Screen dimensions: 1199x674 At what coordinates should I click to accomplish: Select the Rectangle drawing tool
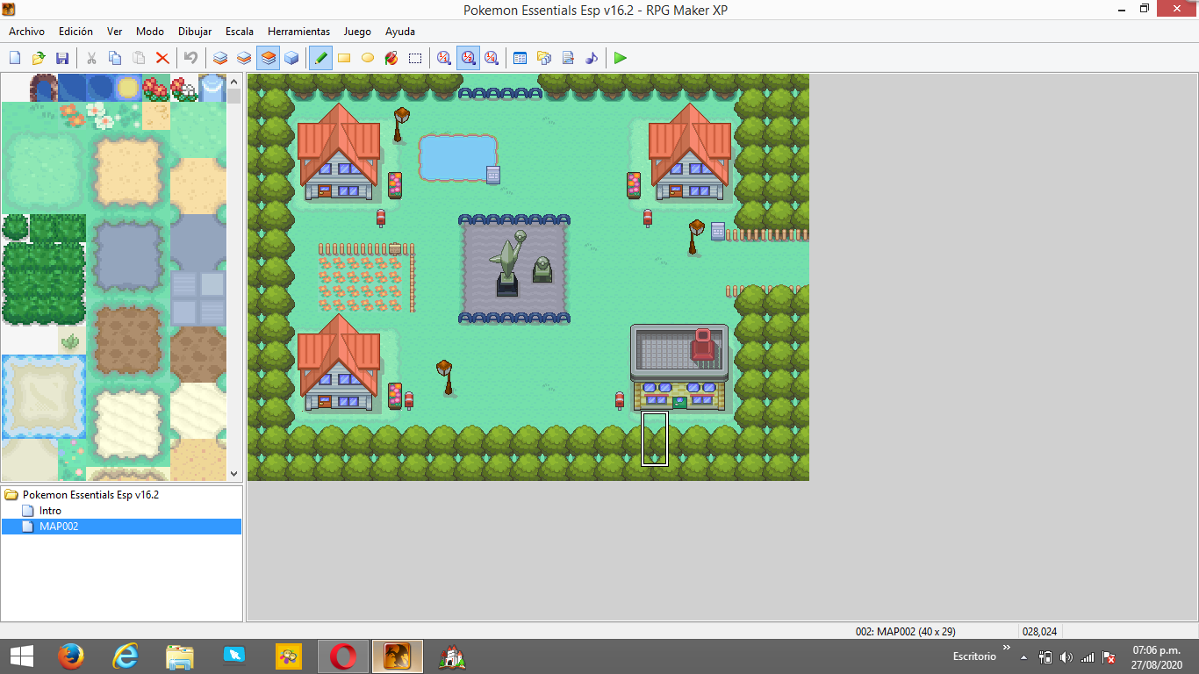[x=344, y=58]
